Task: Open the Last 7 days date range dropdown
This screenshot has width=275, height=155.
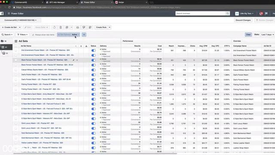Action: [x=268, y=34]
